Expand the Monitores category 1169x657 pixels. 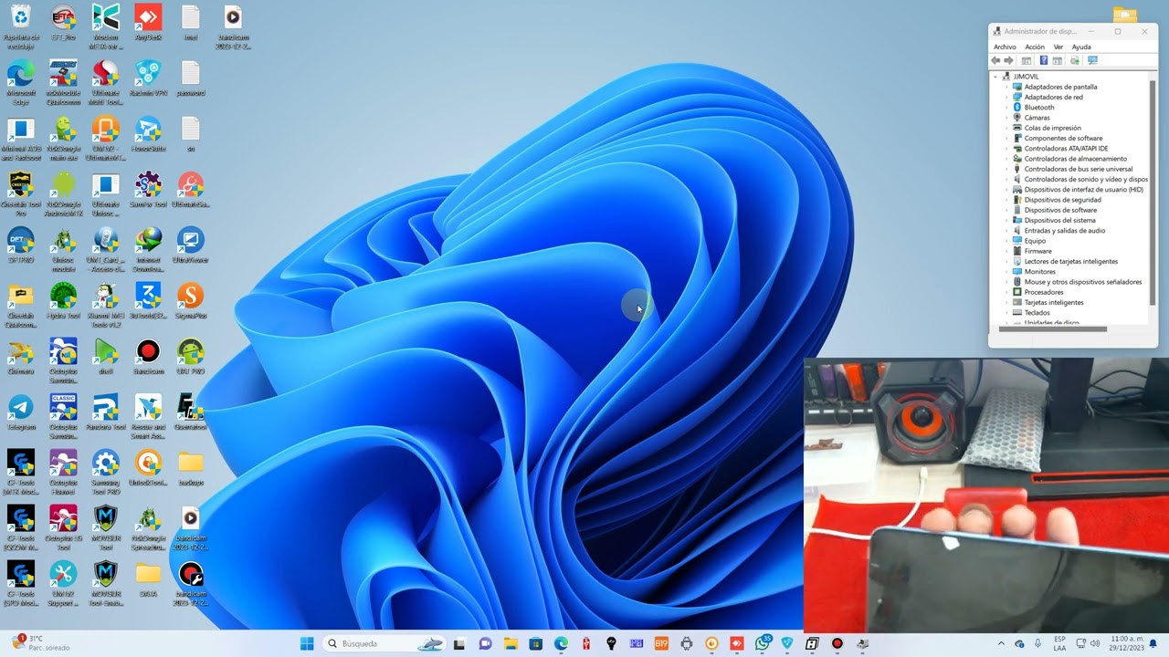coord(1006,271)
